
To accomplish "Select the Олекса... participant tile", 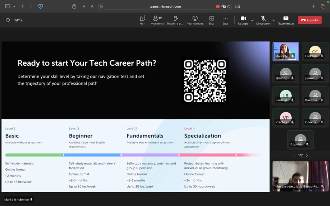I will point(315,118).
